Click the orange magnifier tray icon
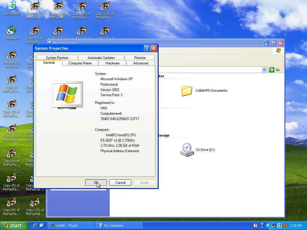Screen dimensions: 307x230 click(x=285, y=226)
